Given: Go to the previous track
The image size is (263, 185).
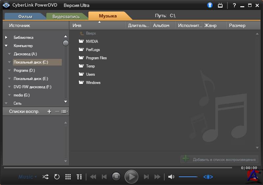Looking at the screenshot, I should [x=104, y=177].
